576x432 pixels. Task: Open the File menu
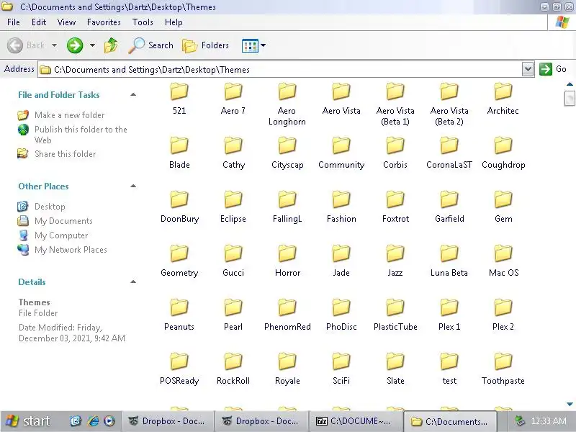point(14,22)
